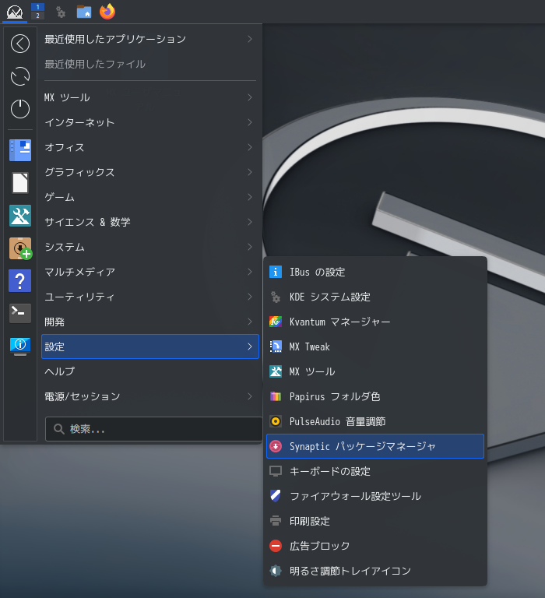
Task: Open KDE システム設定 text label
Action: pyautogui.click(x=330, y=297)
